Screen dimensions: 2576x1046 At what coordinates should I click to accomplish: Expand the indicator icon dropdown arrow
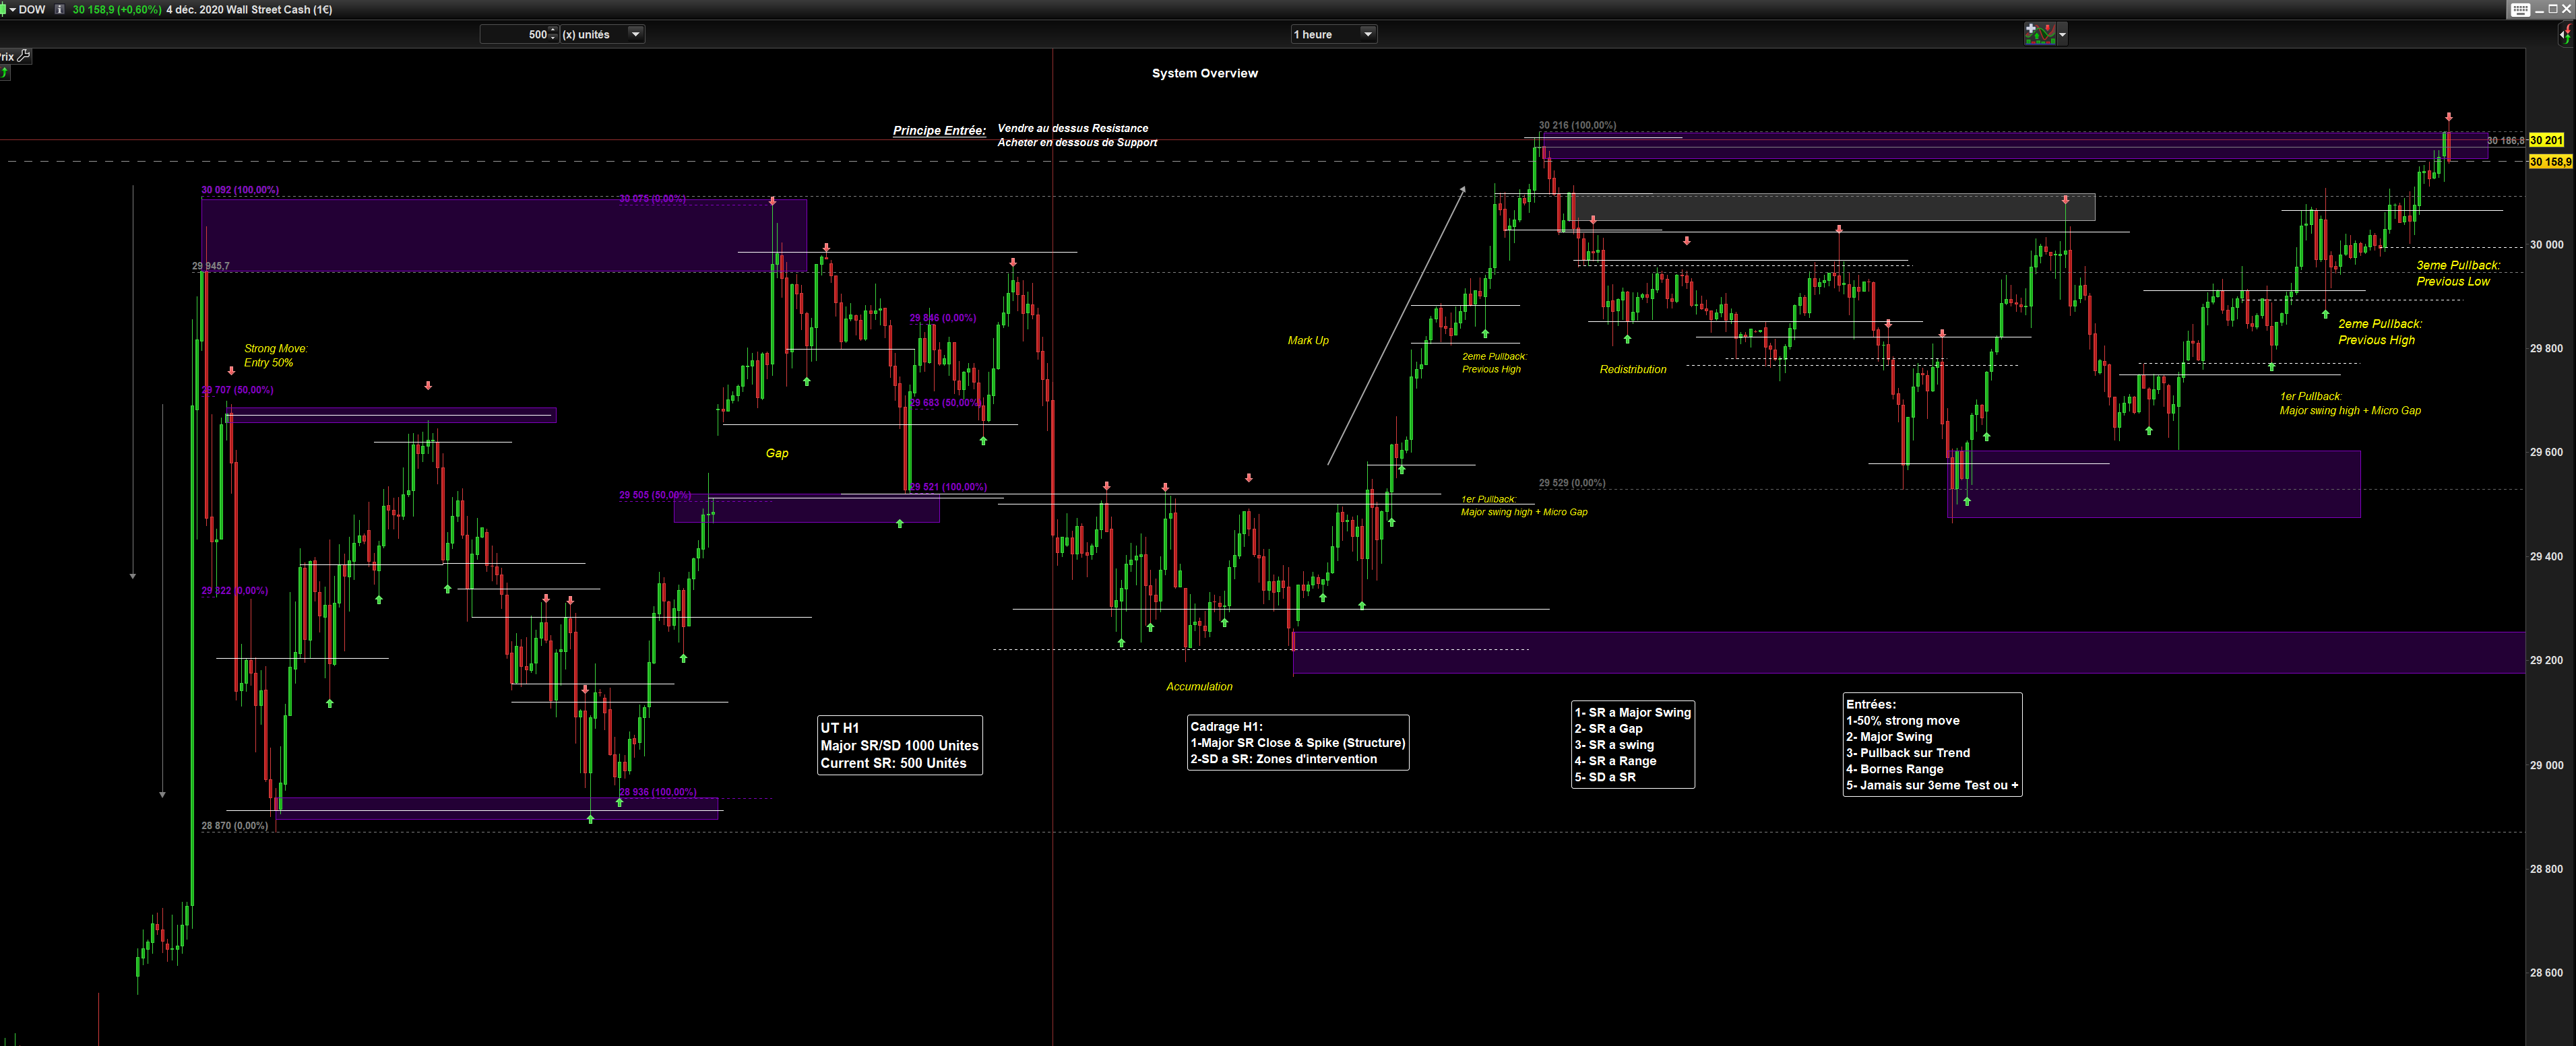click(x=2063, y=34)
